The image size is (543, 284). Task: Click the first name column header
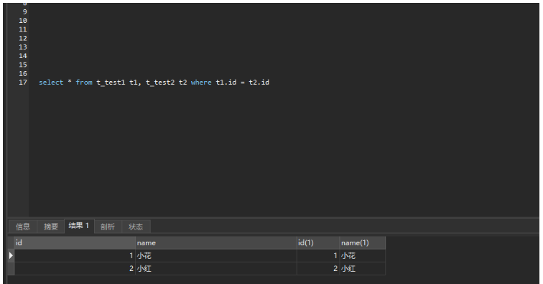pyautogui.click(x=216, y=243)
